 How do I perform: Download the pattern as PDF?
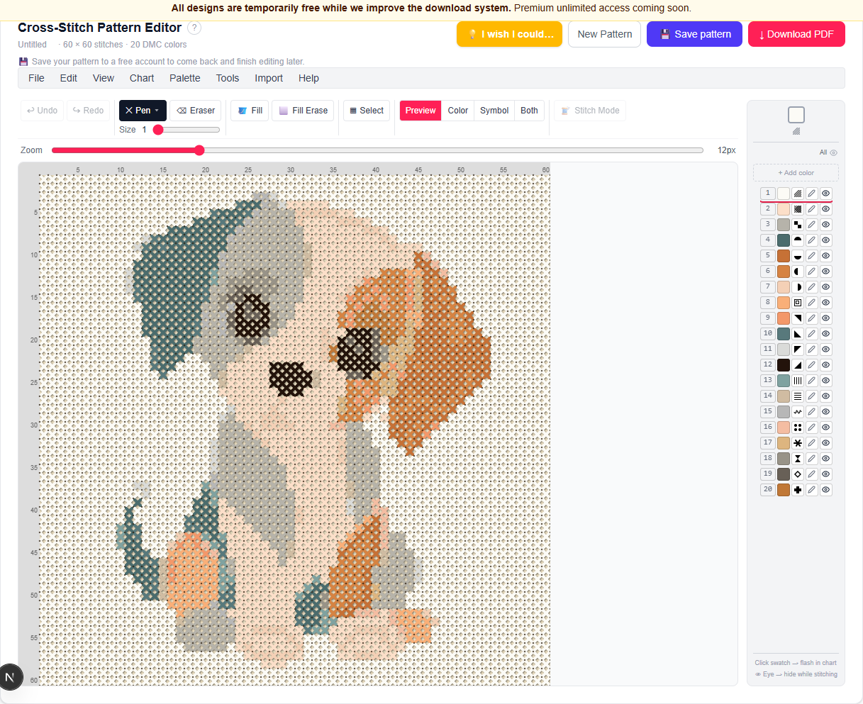coord(796,34)
